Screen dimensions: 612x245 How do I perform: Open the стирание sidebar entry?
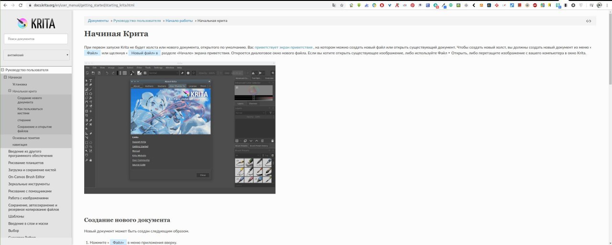point(24,120)
